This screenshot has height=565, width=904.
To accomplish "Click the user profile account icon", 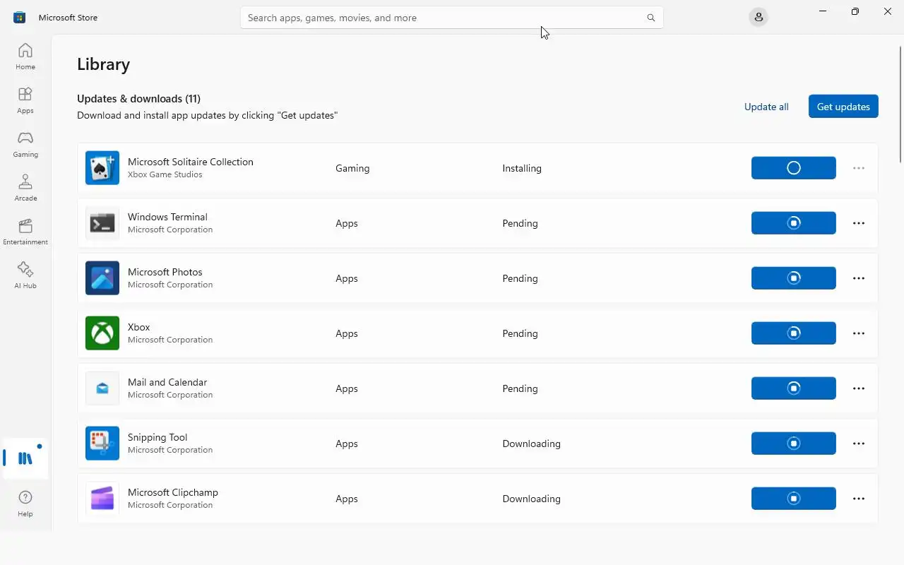I will pos(759,18).
